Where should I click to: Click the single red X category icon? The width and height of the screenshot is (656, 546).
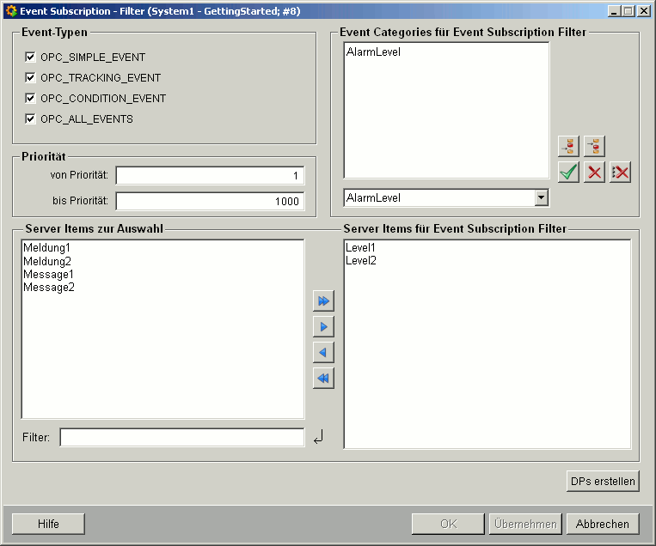[594, 172]
